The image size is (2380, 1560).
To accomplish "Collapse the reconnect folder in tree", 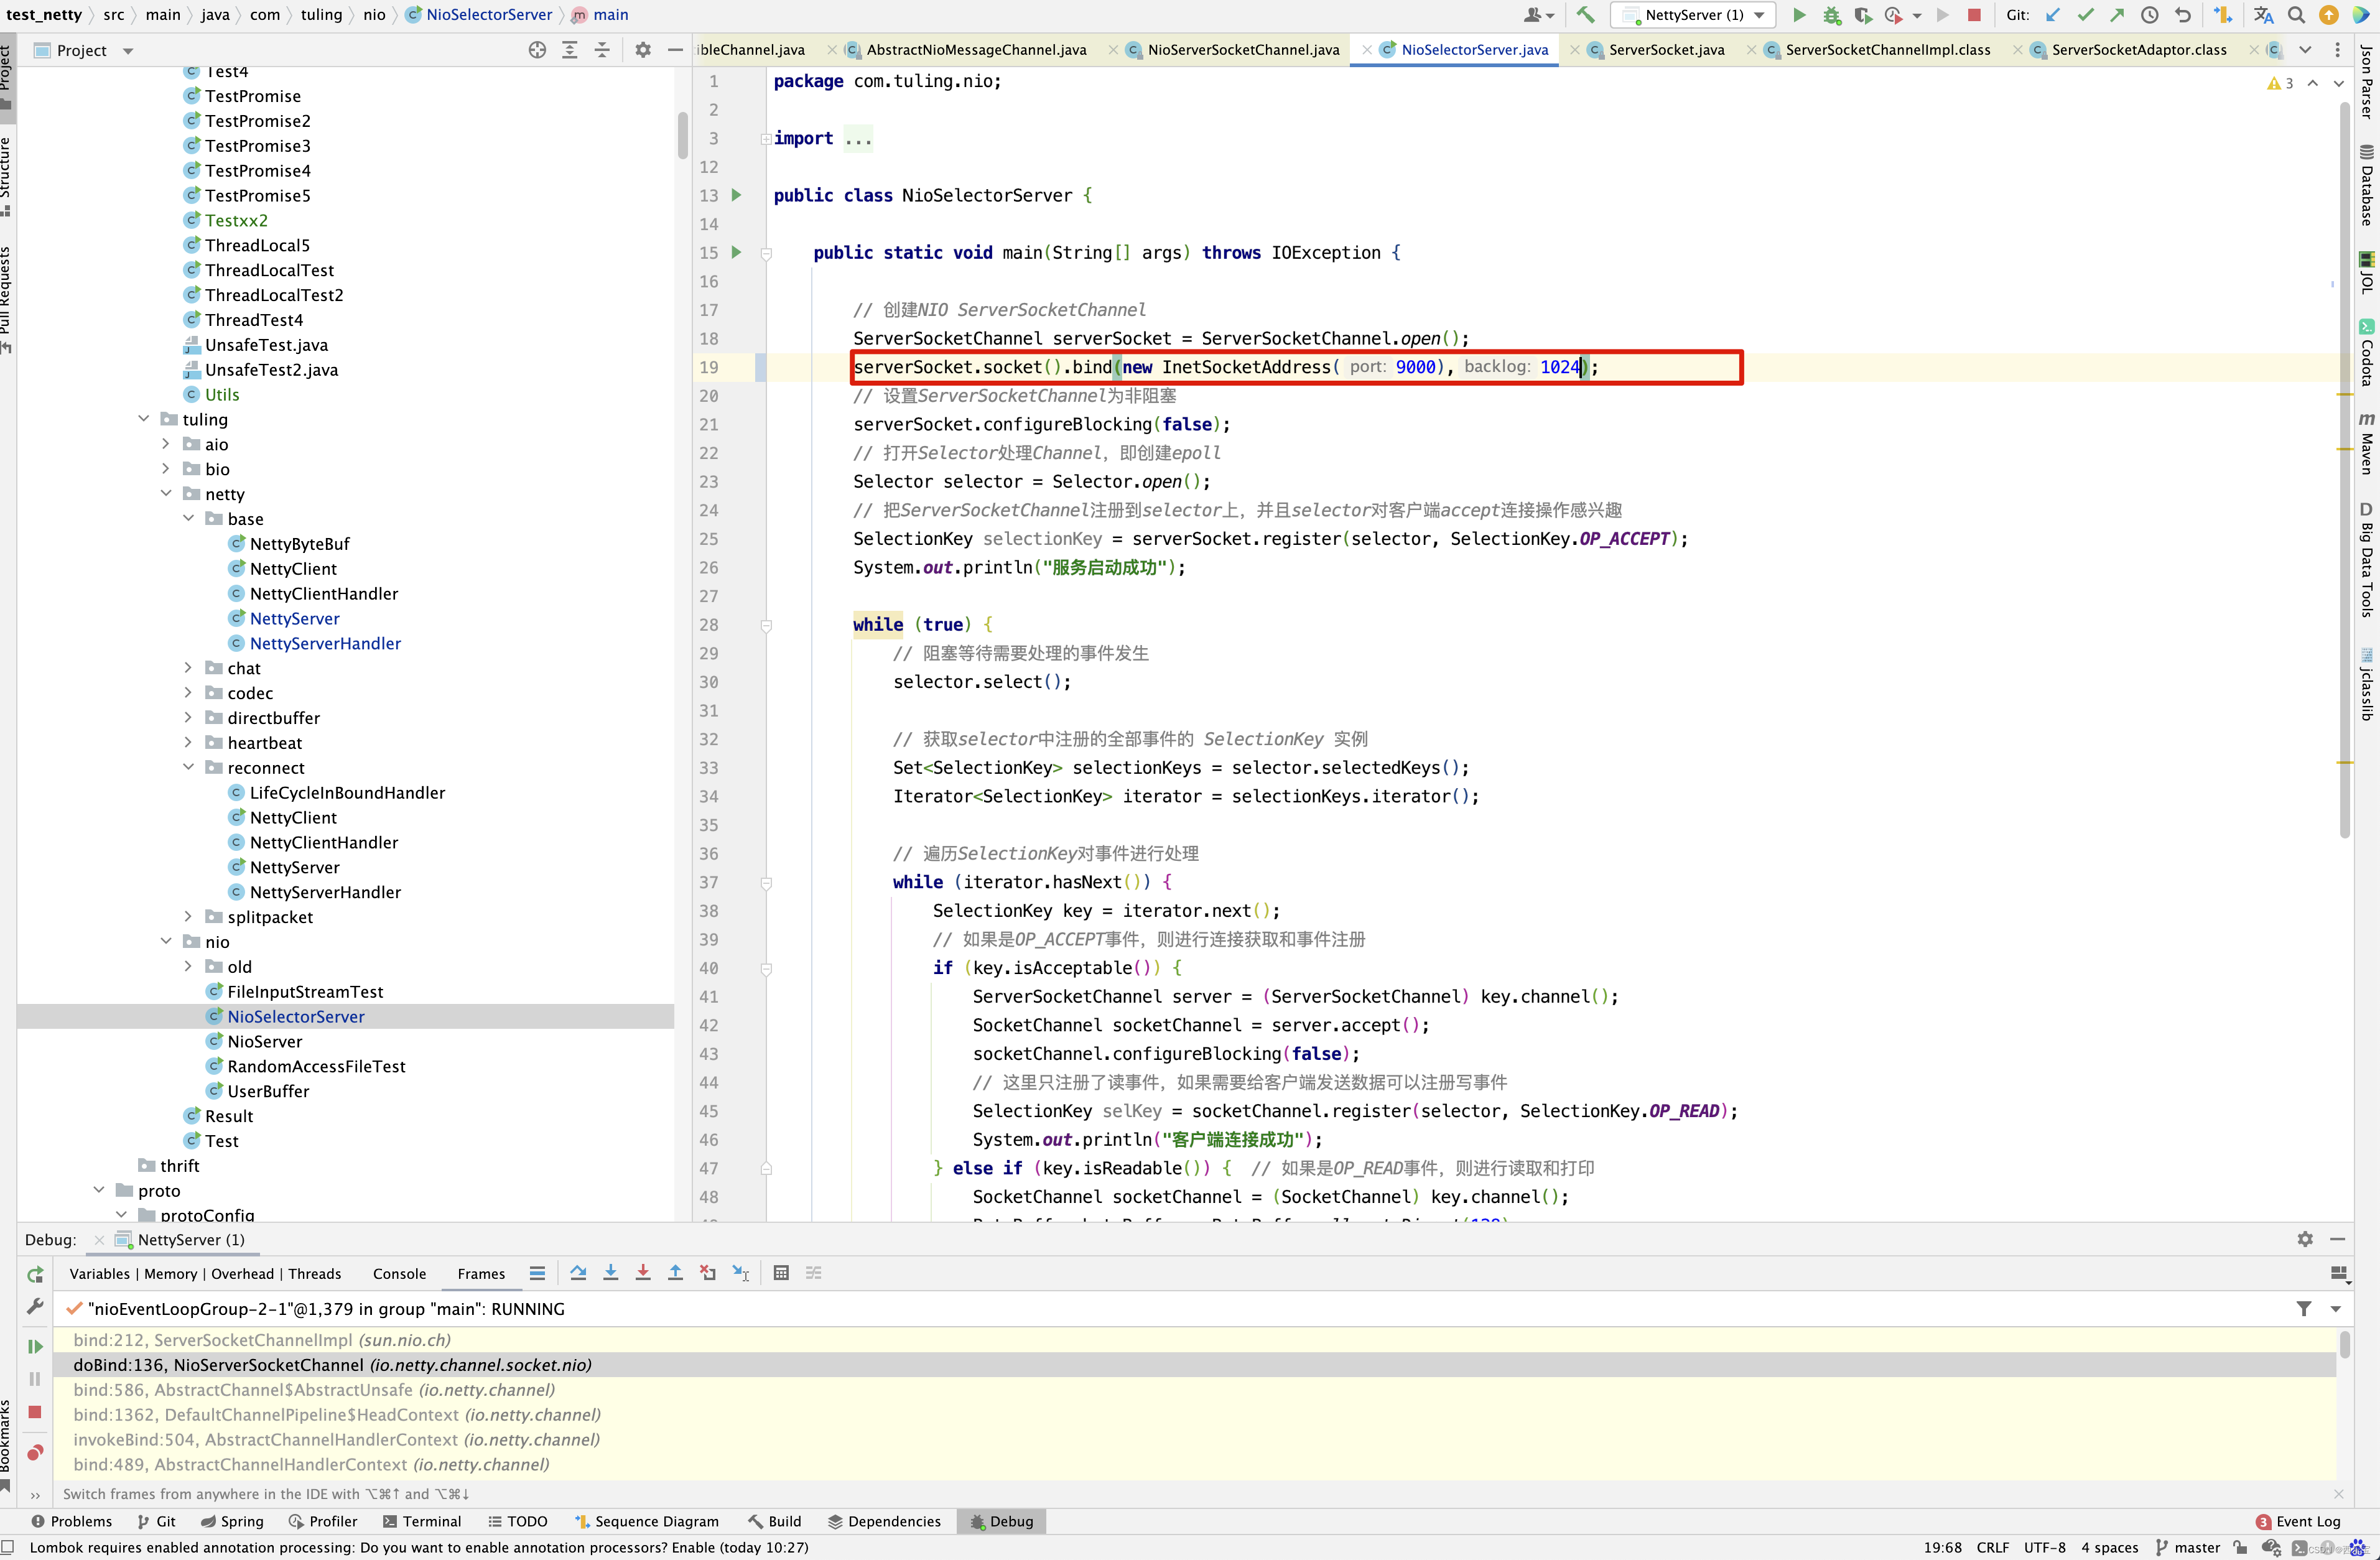I will click(x=188, y=767).
